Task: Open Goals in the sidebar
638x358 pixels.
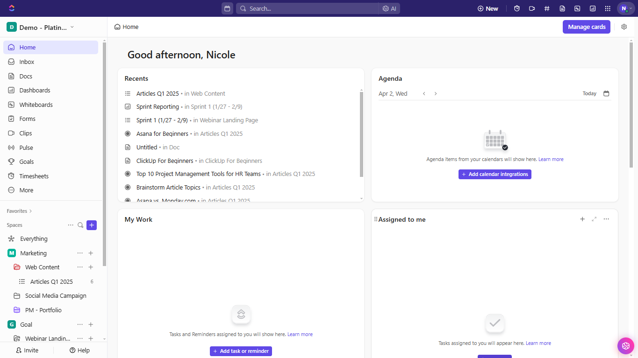Action: click(x=50, y=161)
